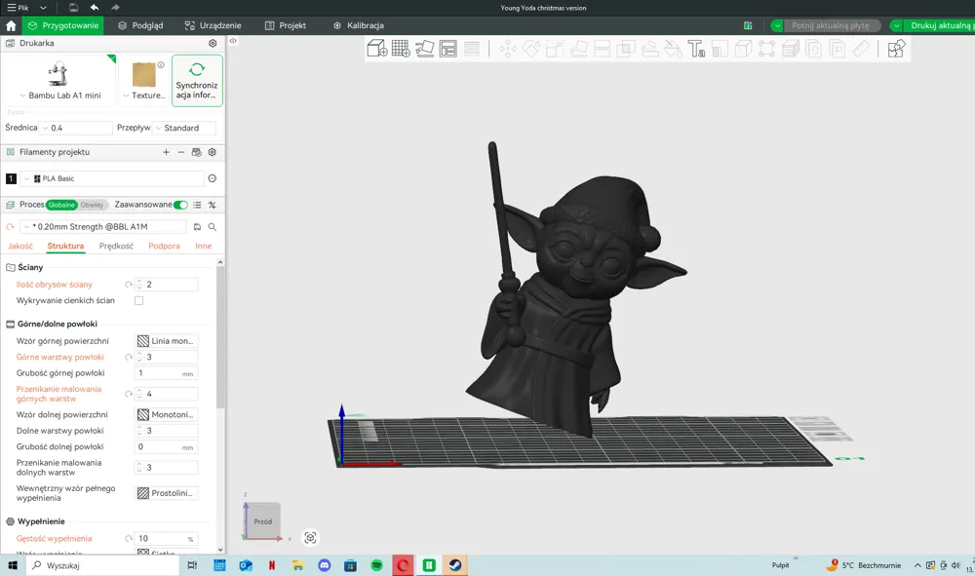Open the Prędkość settings tab

(x=116, y=246)
